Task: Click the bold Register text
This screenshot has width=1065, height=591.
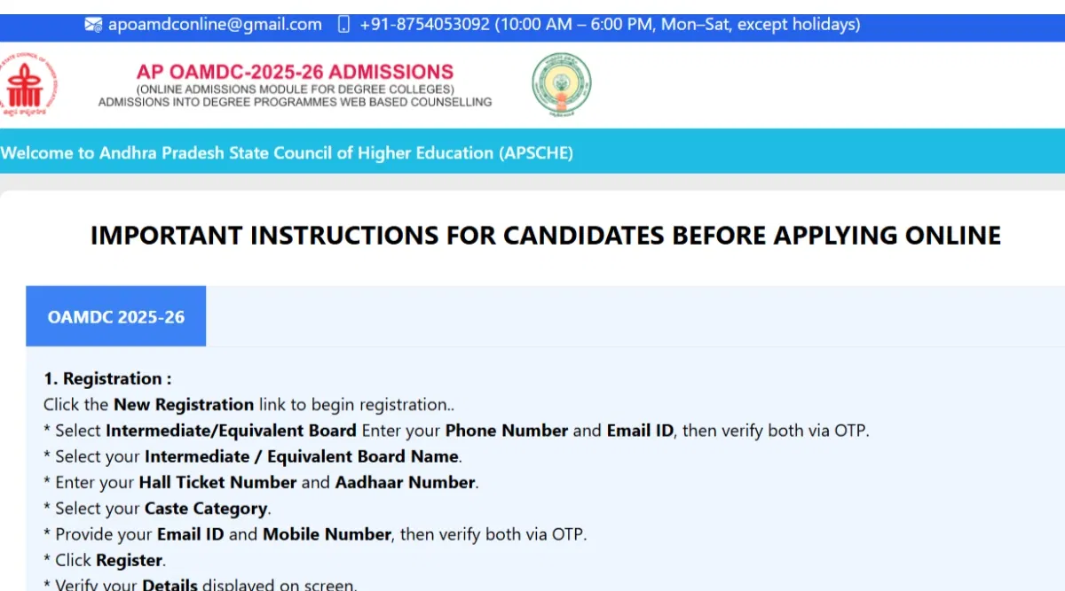Action: point(129,560)
